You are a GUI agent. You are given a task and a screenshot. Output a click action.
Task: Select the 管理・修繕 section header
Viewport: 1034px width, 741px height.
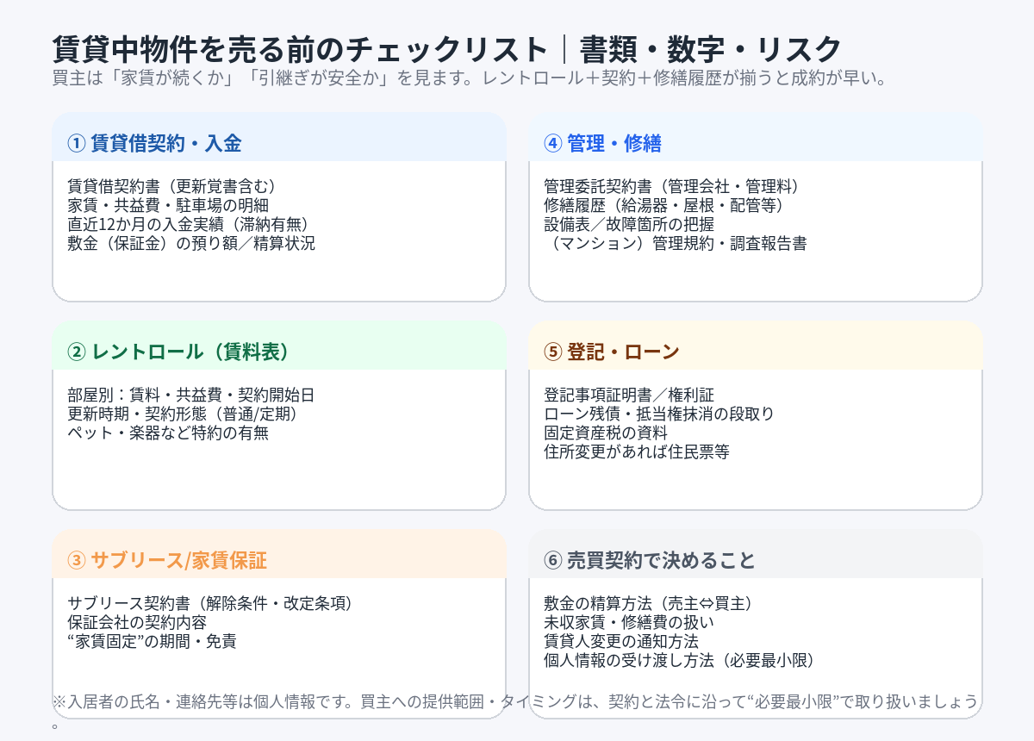[x=614, y=144]
